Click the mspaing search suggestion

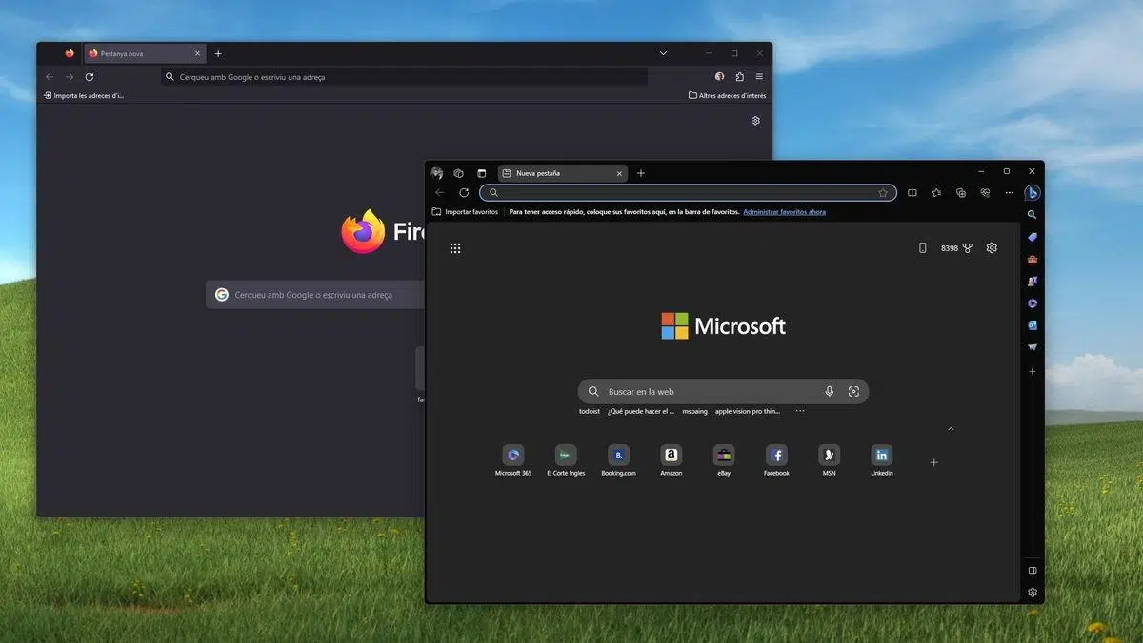(x=695, y=411)
